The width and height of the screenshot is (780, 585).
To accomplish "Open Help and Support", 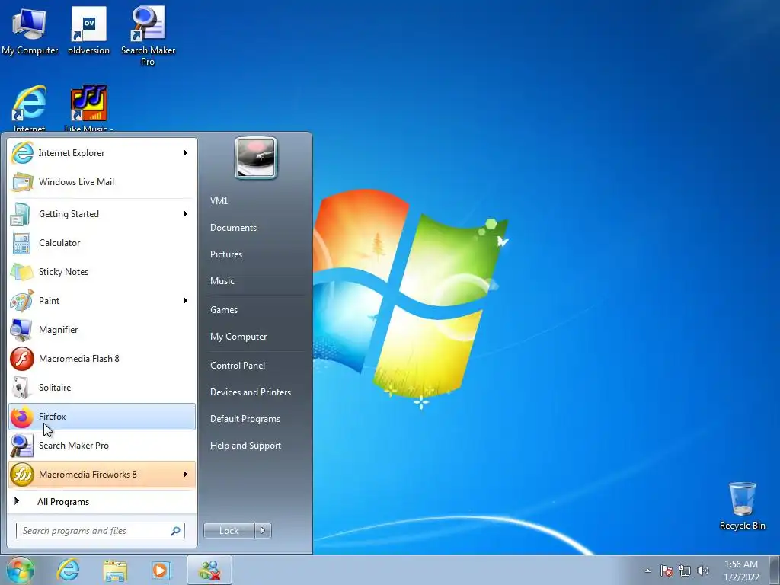I will click(245, 446).
